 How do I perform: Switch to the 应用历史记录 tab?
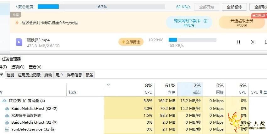click(x=29, y=75)
